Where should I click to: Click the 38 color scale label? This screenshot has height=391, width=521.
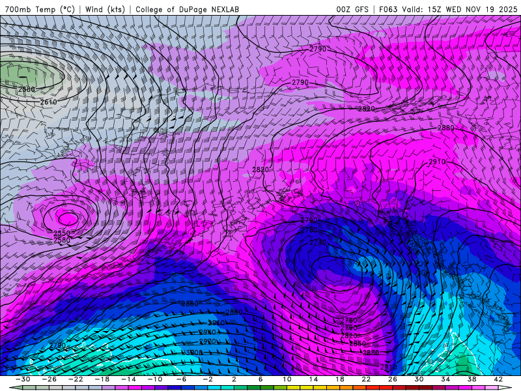click(472, 379)
